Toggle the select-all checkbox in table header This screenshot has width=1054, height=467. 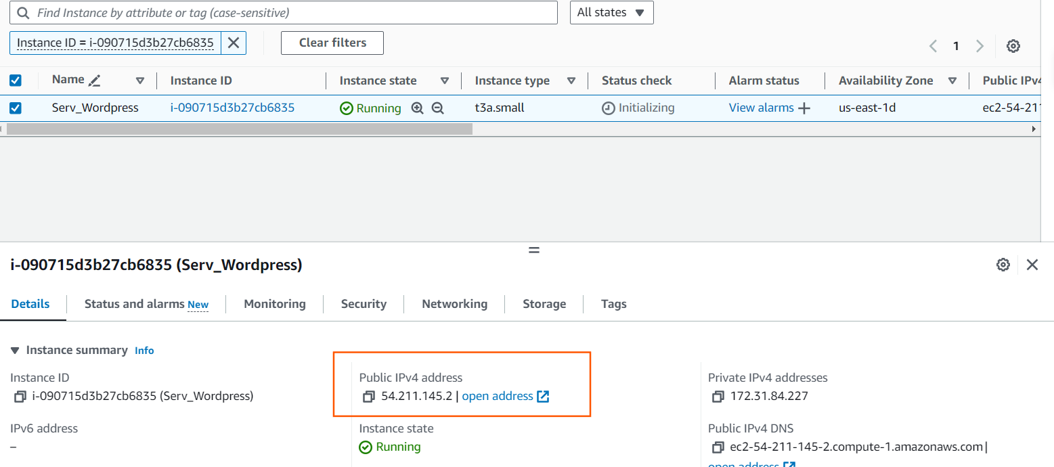pyautogui.click(x=16, y=81)
